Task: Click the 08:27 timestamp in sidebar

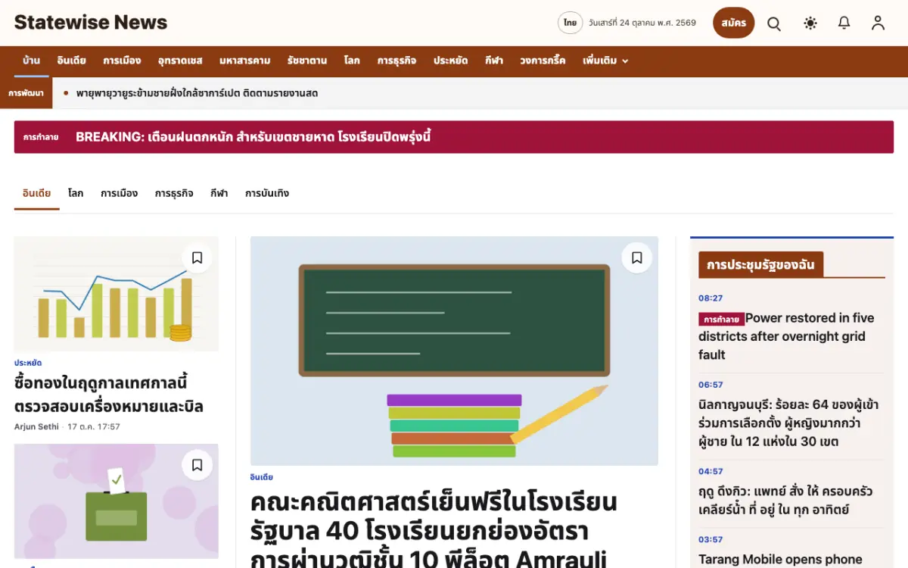Action: [x=711, y=298]
